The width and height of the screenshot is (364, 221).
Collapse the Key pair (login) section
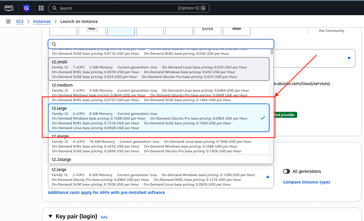point(50,217)
